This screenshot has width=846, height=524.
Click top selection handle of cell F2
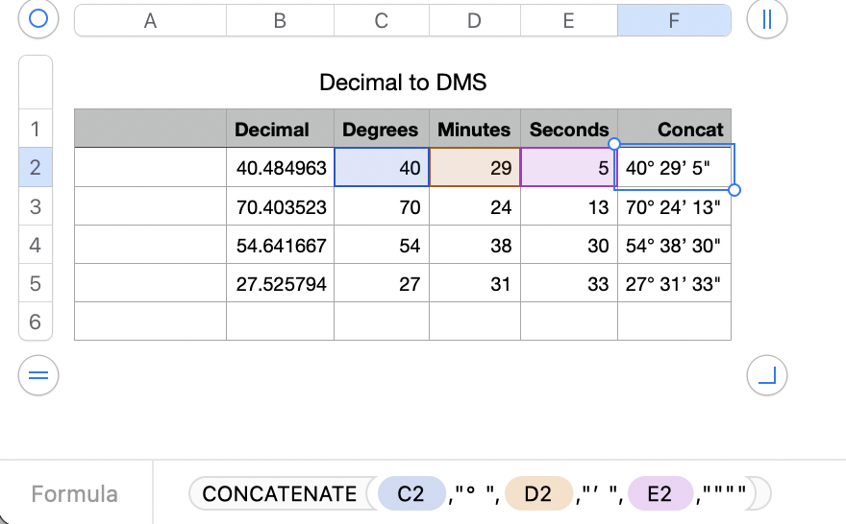tap(615, 145)
